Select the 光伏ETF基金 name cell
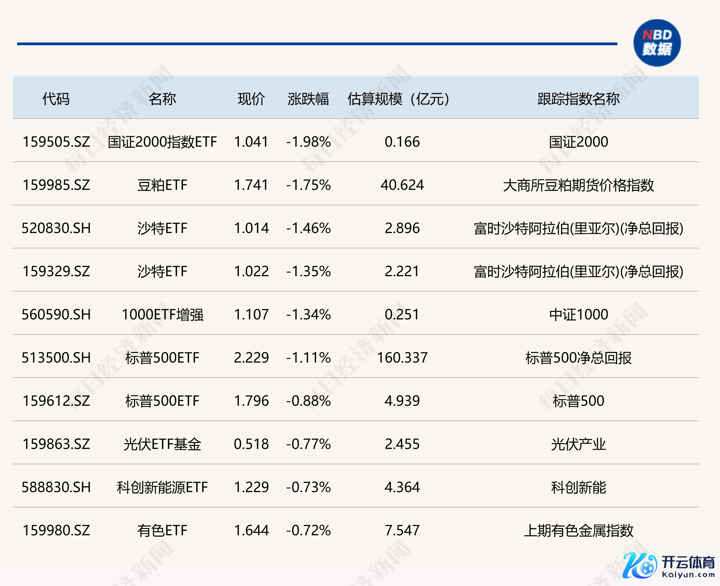Image resolution: width=720 pixels, height=586 pixels. [x=162, y=444]
